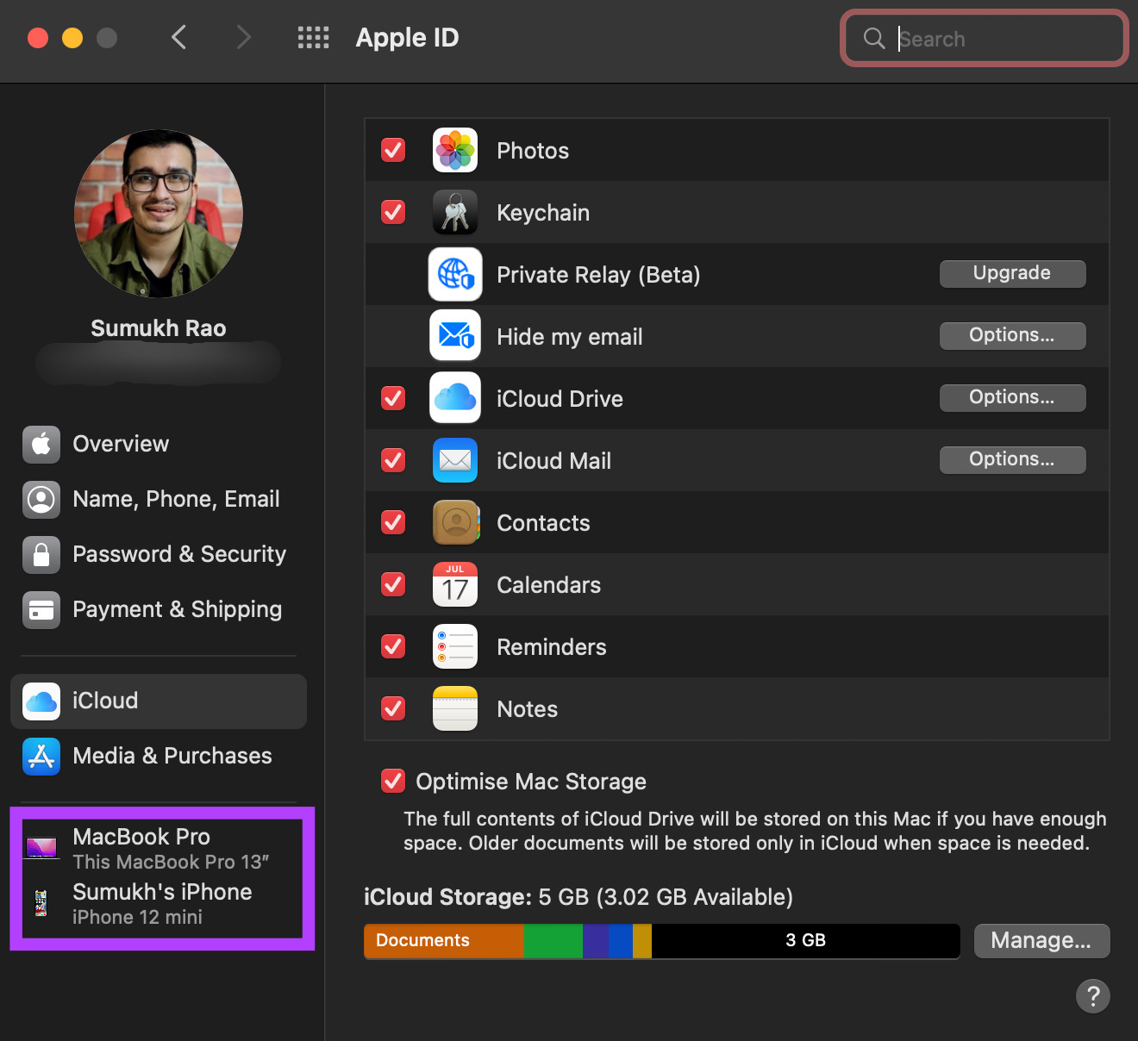The image size is (1138, 1041).
Task: Click the iPhone 12 mini device icon
Action: 41,902
